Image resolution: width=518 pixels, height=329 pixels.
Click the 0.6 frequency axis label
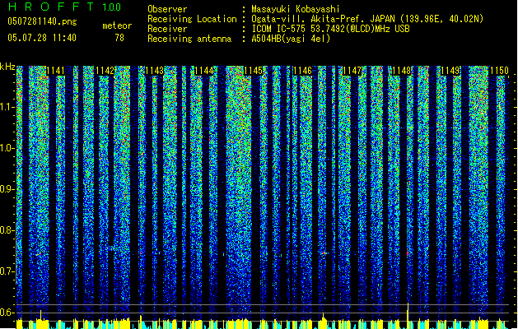(x=7, y=313)
